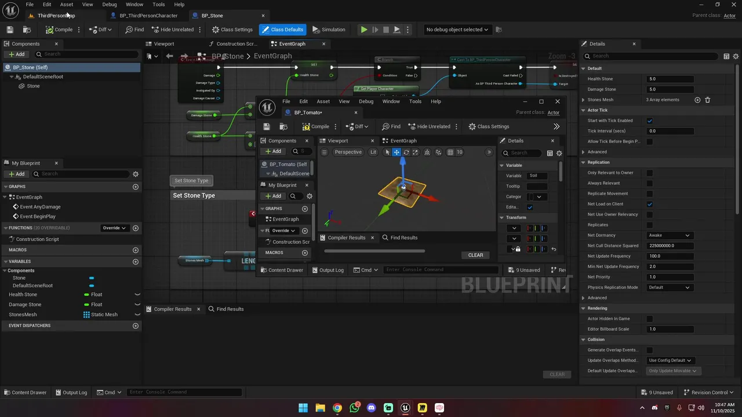Open Viewport tab in BP_Tomato window

coord(337,141)
